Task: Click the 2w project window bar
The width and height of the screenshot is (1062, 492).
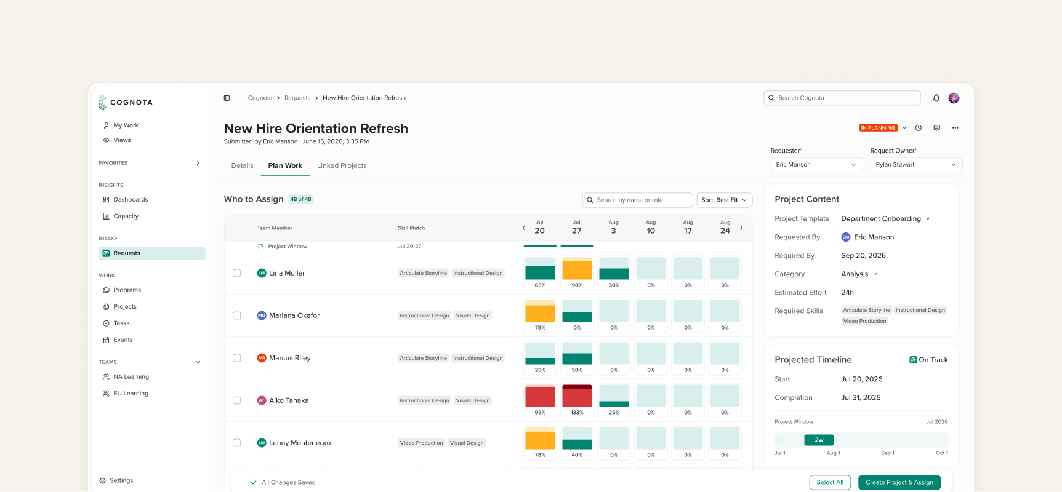Action: (819, 440)
